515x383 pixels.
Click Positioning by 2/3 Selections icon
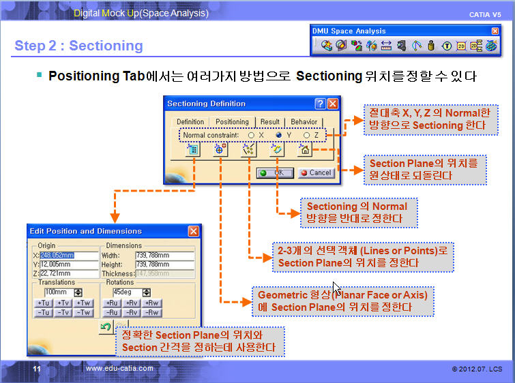[248, 150]
